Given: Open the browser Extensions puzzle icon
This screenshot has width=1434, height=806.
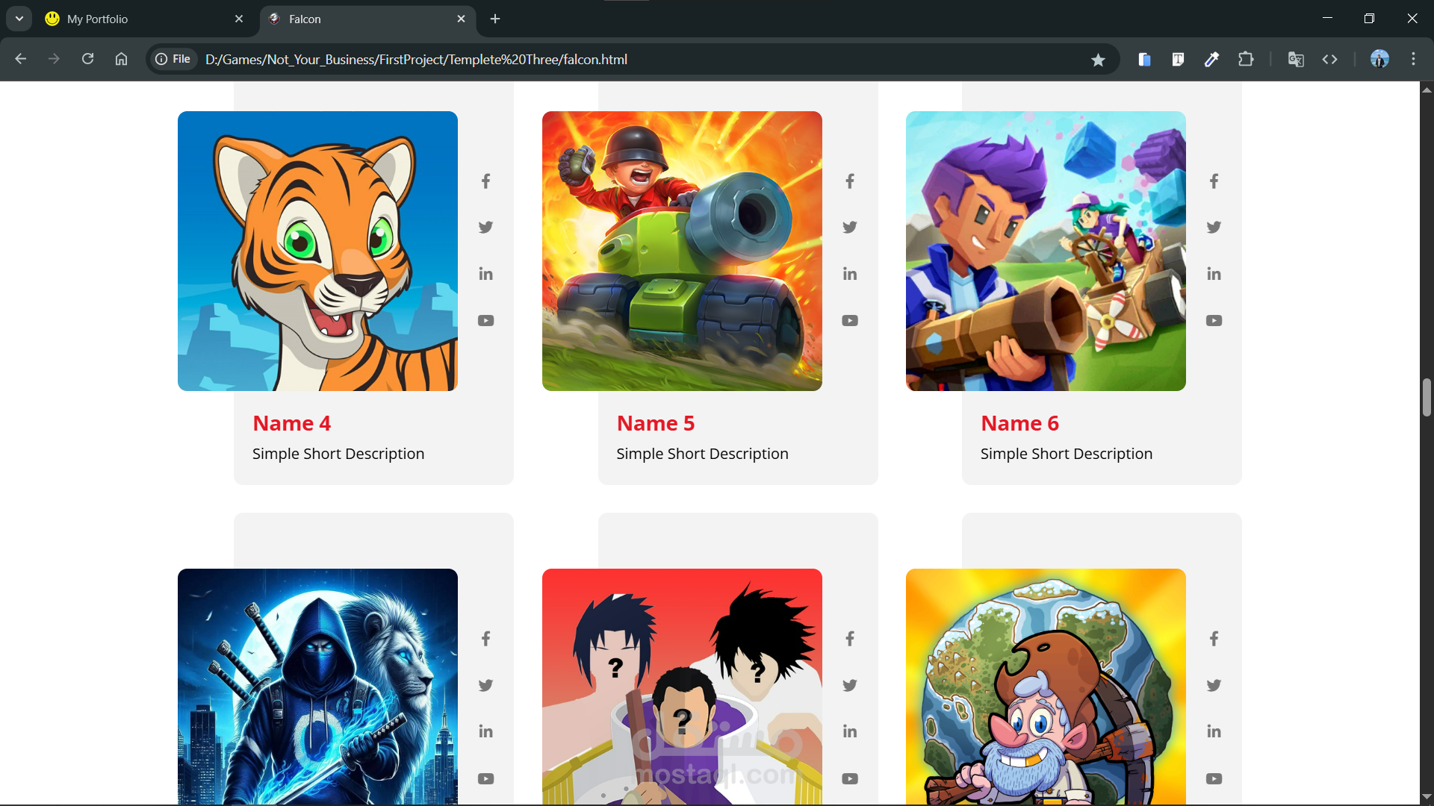Looking at the screenshot, I should (1246, 59).
